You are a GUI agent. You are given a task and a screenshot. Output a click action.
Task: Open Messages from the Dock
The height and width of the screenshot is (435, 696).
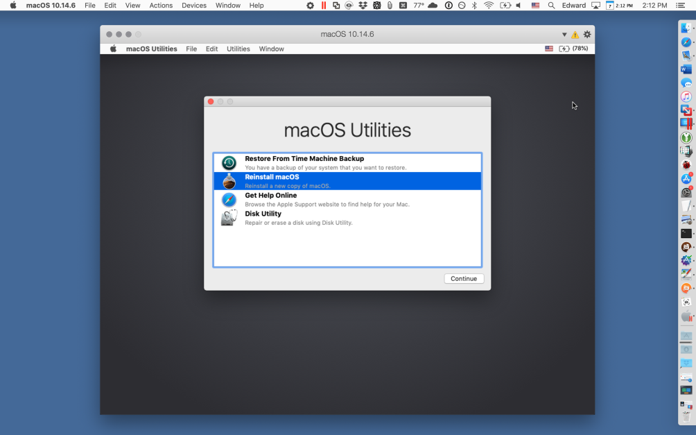click(686, 83)
